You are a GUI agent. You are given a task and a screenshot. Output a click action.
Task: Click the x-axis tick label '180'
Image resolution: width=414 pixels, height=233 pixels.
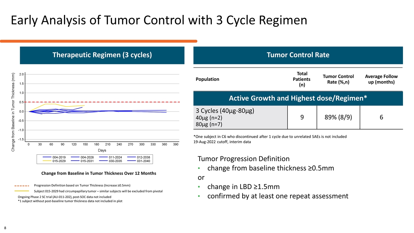pos(97,144)
